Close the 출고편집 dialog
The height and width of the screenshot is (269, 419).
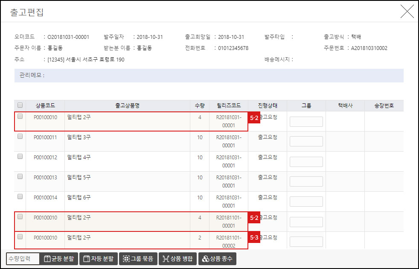tap(407, 12)
